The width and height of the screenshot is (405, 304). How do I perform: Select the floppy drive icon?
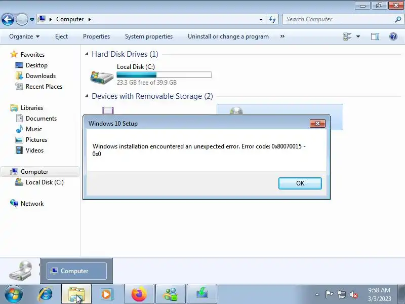click(x=108, y=110)
